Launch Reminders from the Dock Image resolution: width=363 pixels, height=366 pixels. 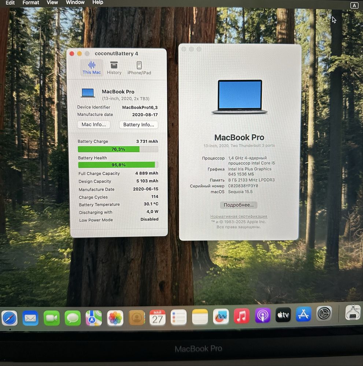click(x=179, y=317)
